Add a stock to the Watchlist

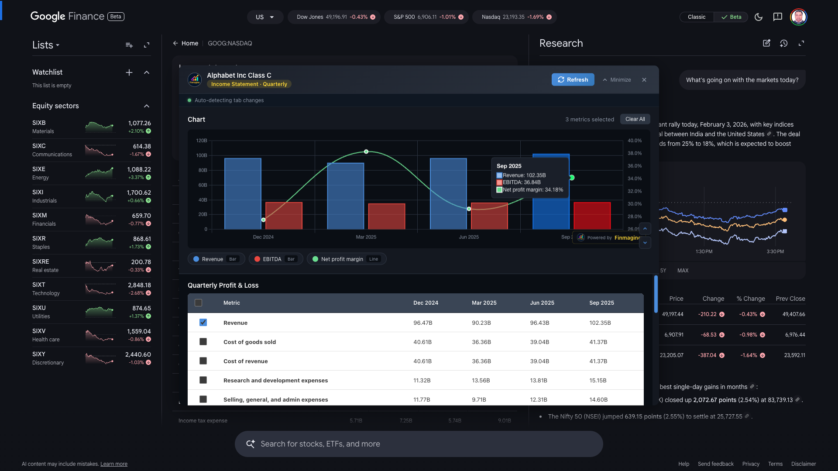click(x=129, y=72)
